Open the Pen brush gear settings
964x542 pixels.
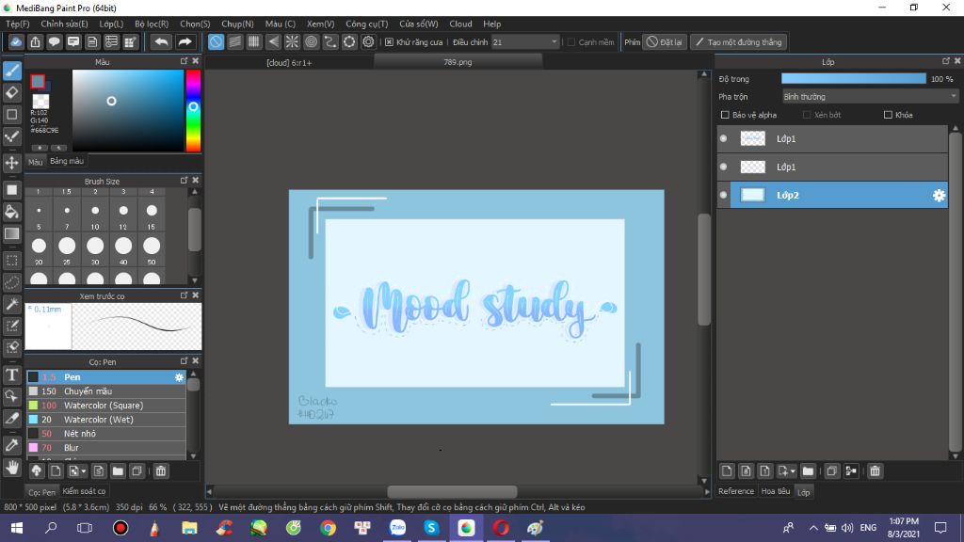pos(179,377)
